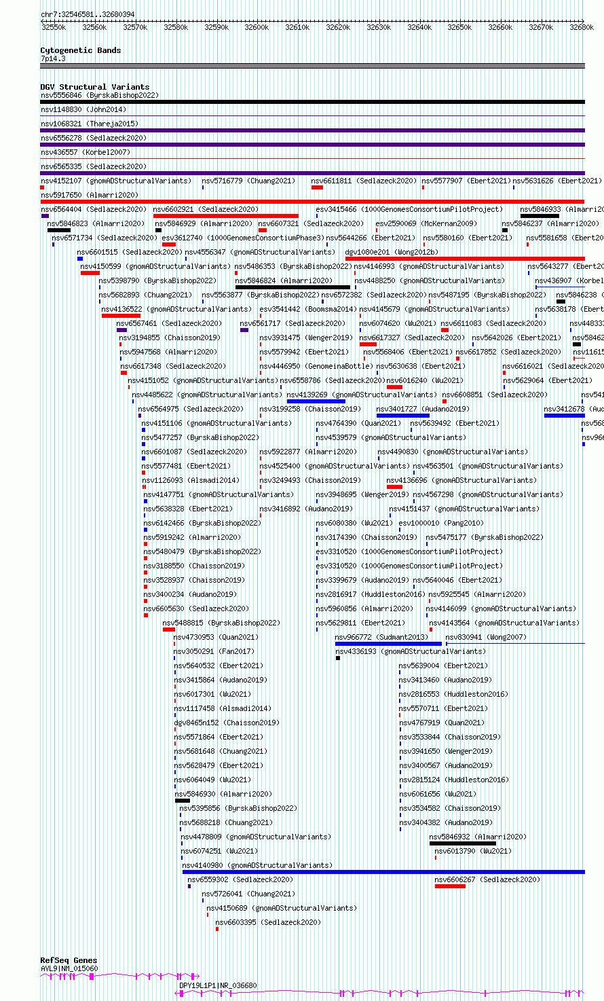Select variant nsv6607321 (Sedlazeck2020)
This screenshot has height=1001, width=604.
tap(312, 223)
